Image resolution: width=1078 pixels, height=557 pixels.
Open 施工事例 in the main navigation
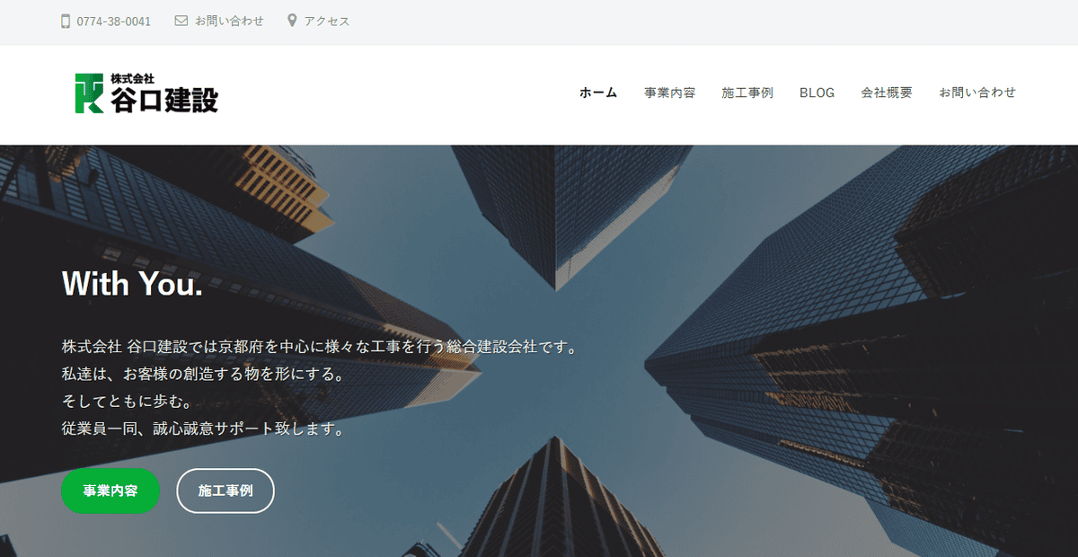(747, 92)
